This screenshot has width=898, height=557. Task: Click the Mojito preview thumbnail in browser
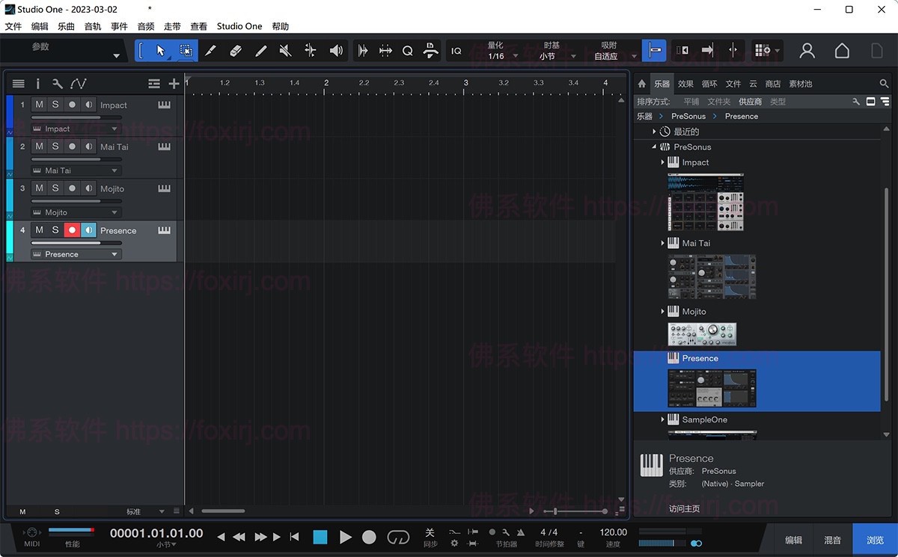702,334
